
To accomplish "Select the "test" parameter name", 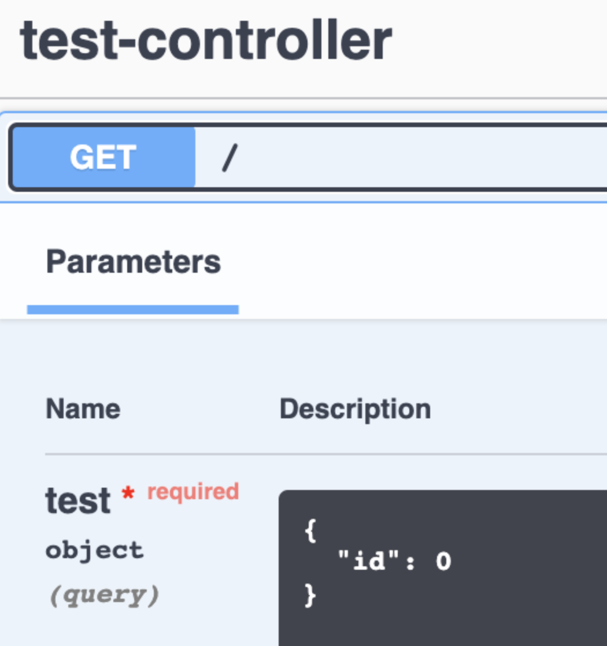I will pos(77,500).
